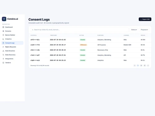This screenshot has height=116, width=155.
Task: Click the Consiva.ai brand name
Action: pyautogui.click(x=13, y=19)
